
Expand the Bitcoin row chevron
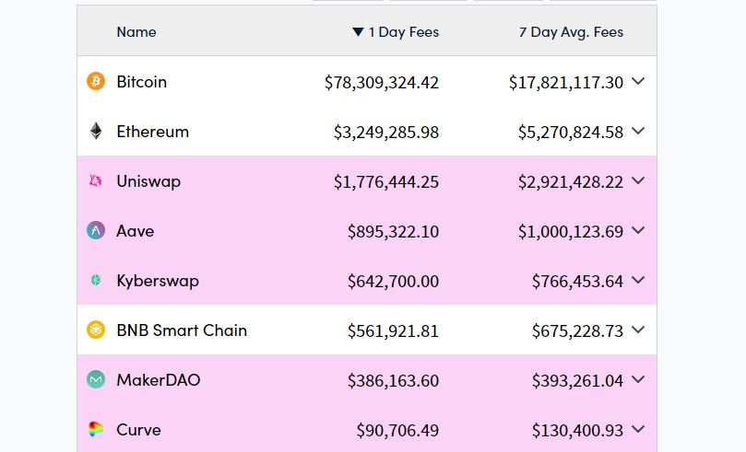click(x=638, y=81)
